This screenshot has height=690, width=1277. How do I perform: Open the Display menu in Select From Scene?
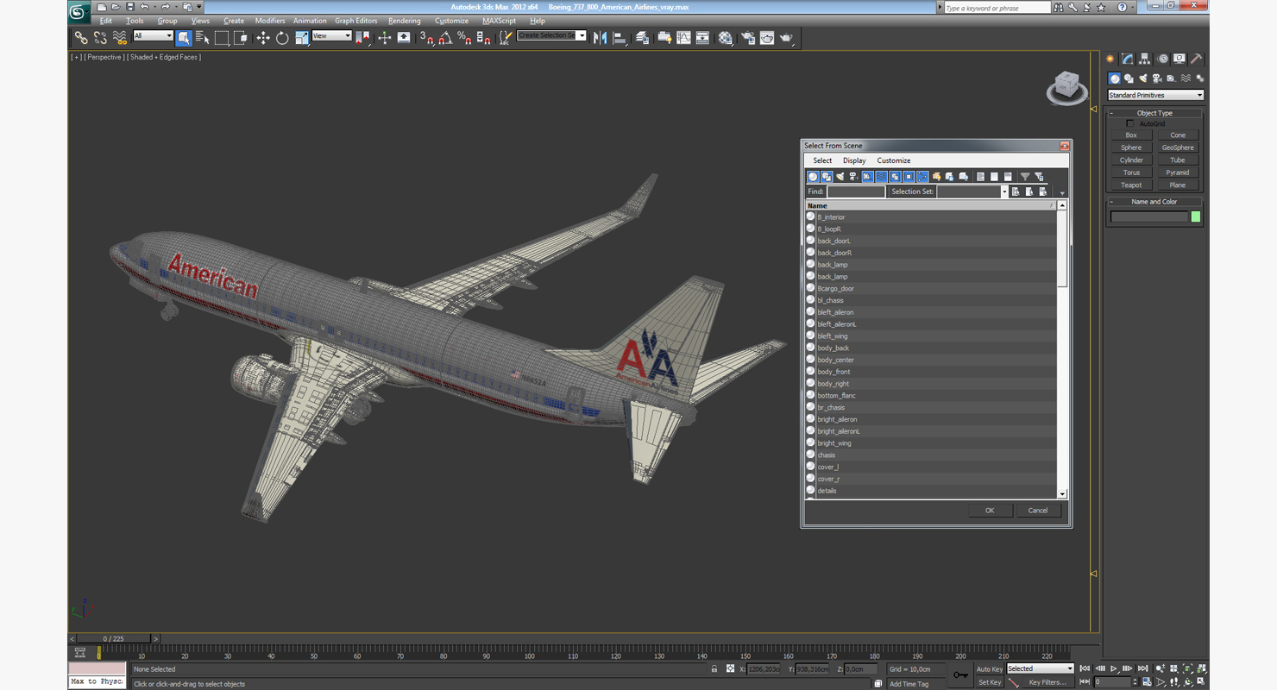click(x=854, y=160)
